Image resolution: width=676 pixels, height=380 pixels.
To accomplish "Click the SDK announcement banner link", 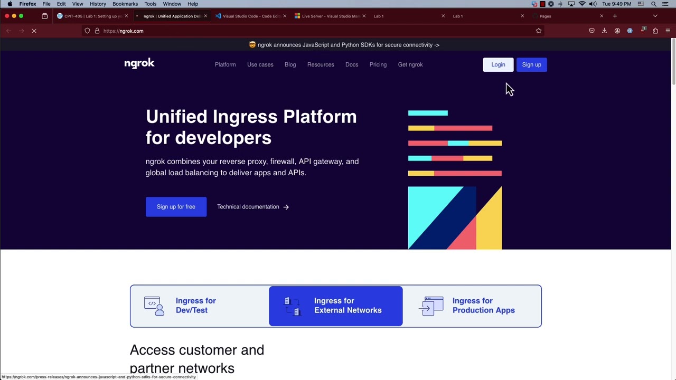I will 344,45.
